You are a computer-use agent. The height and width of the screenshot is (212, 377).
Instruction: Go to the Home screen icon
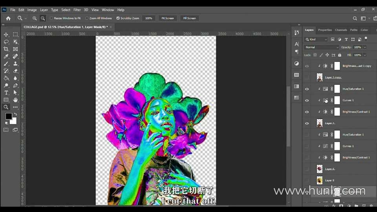point(8,18)
